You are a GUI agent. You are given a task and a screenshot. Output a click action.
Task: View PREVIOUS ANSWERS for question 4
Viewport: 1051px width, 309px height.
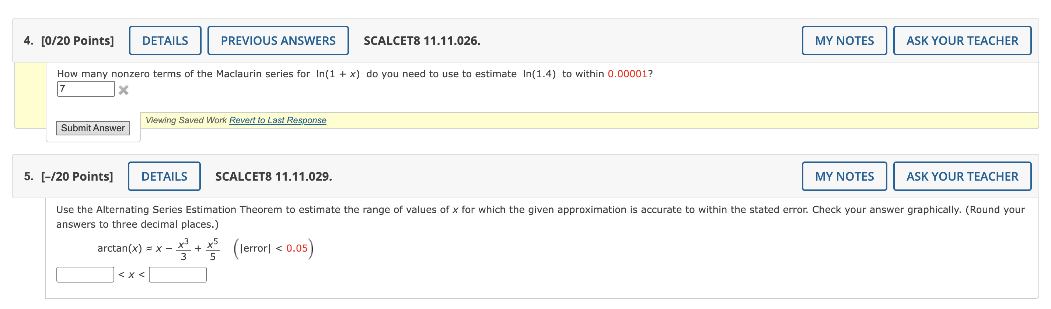pos(278,40)
